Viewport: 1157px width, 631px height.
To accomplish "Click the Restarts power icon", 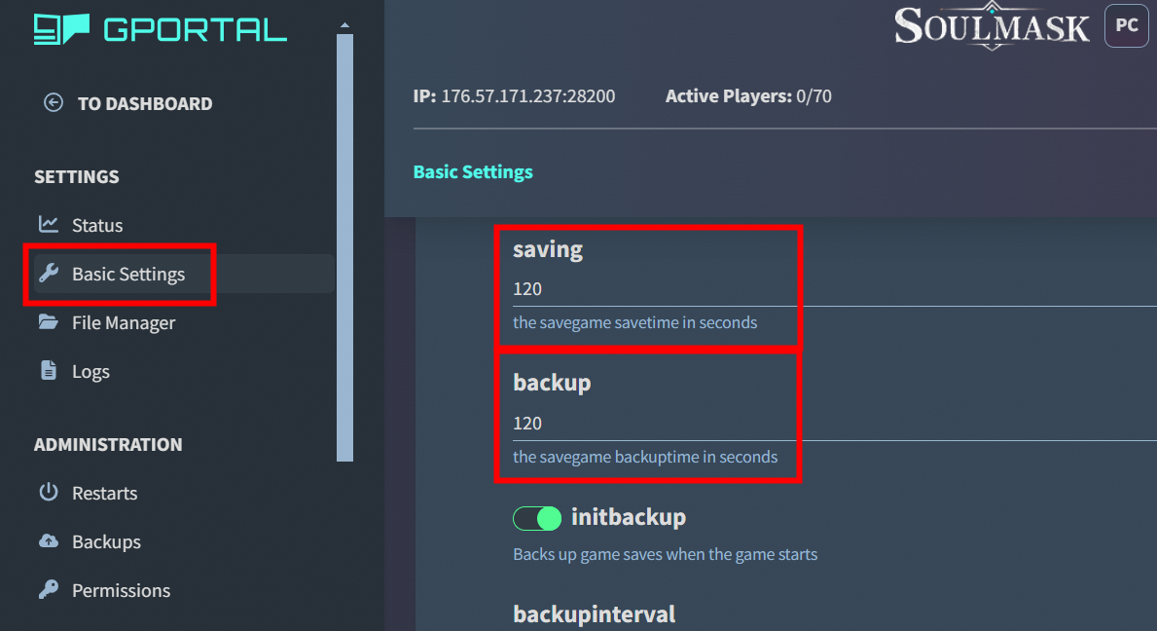I will click(x=49, y=493).
